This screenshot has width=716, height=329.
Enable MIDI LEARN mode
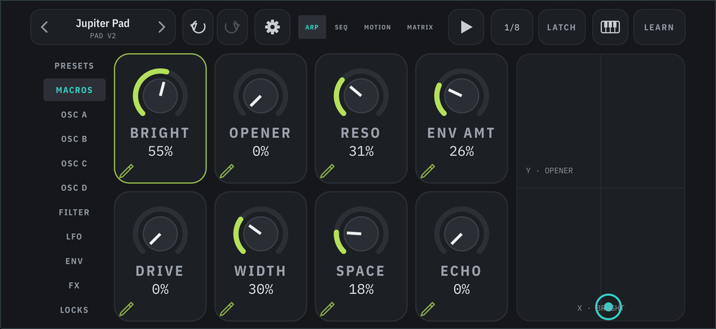[x=659, y=27]
